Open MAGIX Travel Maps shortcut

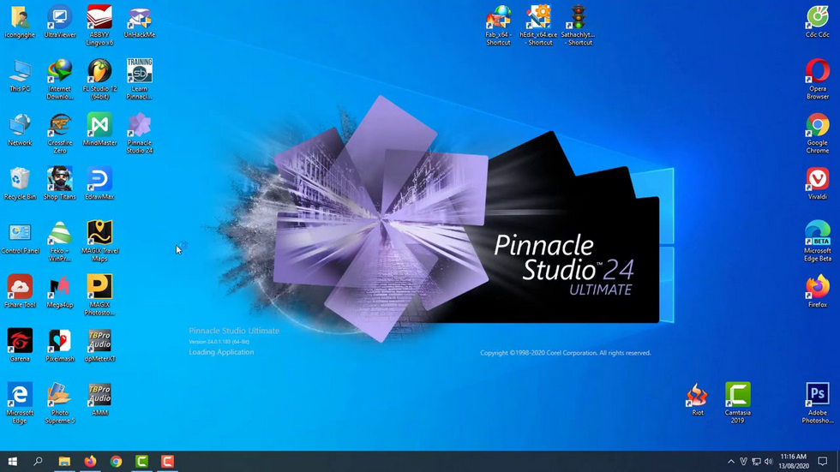pos(99,242)
